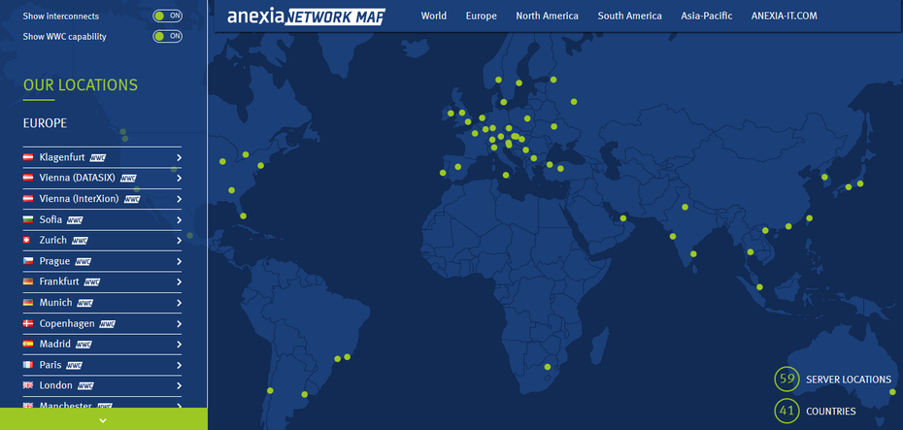Click the French flag beside Paris
This screenshot has width=903, height=430.
tap(28, 364)
